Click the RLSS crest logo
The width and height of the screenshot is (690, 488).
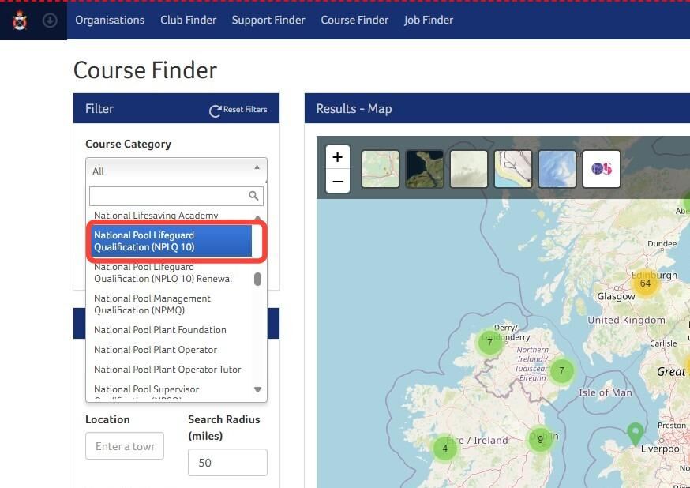pyautogui.click(x=20, y=21)
